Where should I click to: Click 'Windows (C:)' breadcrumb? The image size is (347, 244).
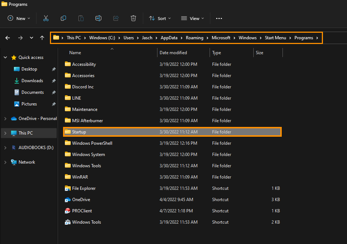tap(102, 38)
